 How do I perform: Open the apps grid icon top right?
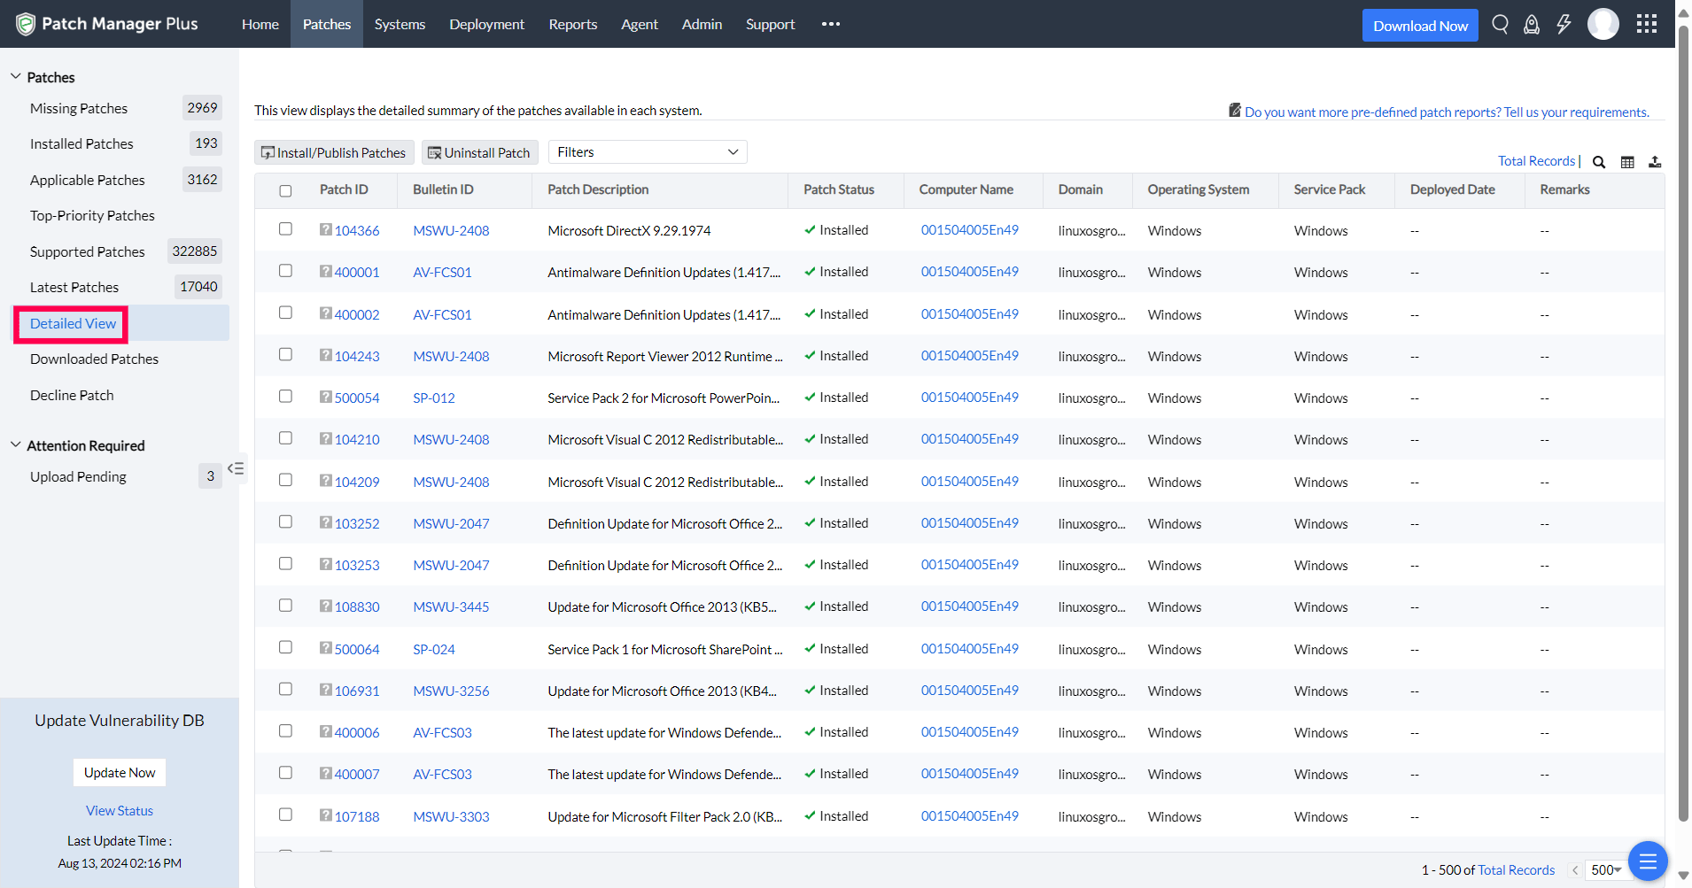coord(1647,23)
